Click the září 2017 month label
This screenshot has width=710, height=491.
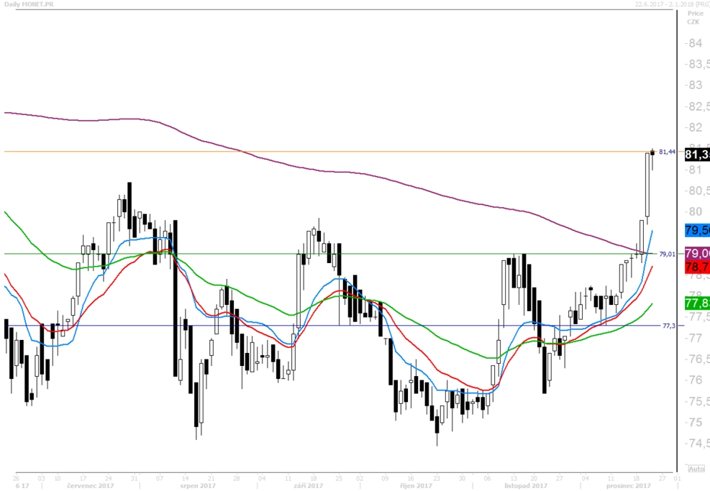pos(309,485)
